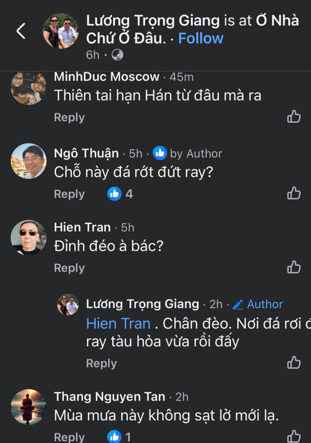
Task: Go back using the back arrow
Action: [21, 31]
